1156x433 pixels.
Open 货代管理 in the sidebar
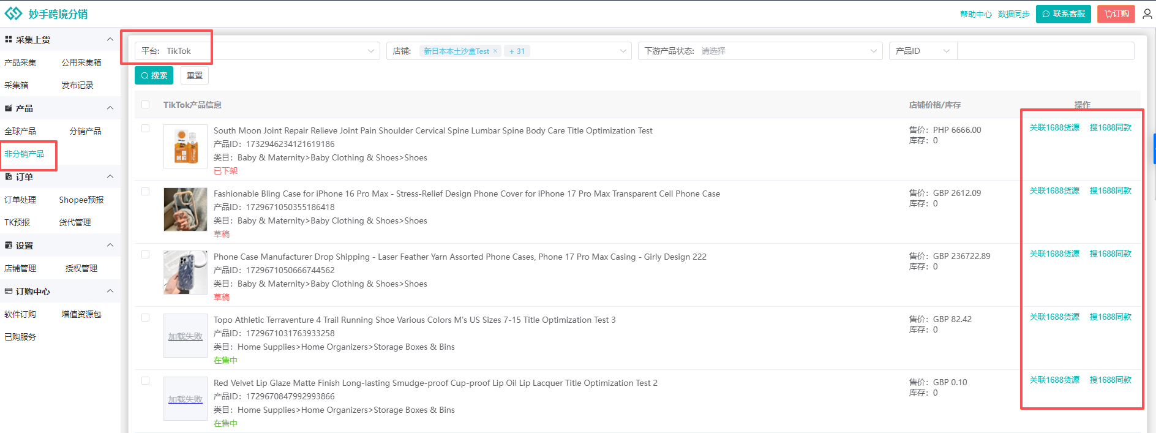pyautogui.click(x=75, y=222)
